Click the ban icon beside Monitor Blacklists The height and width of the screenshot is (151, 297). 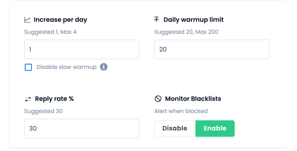[158, 99]
